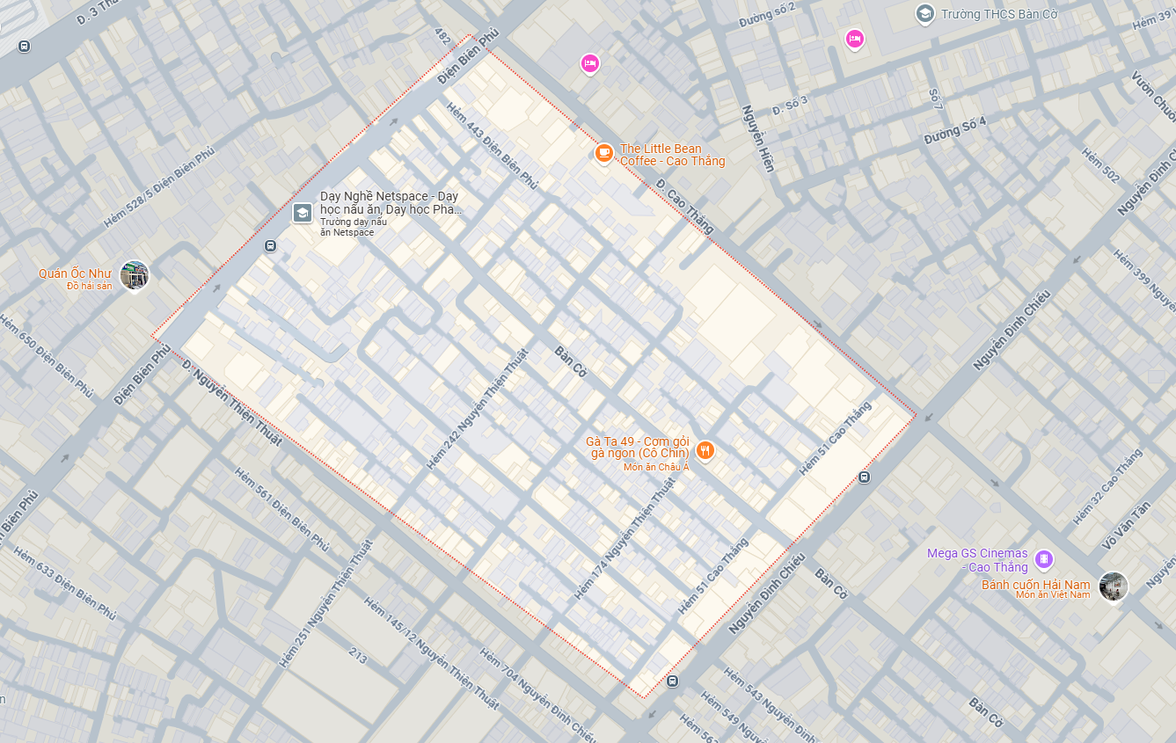The height and width of the screenshot is (743, 1176).
Task: Open the Bánh cuốn Hải Nam place name
Action: pos(1036,585)
